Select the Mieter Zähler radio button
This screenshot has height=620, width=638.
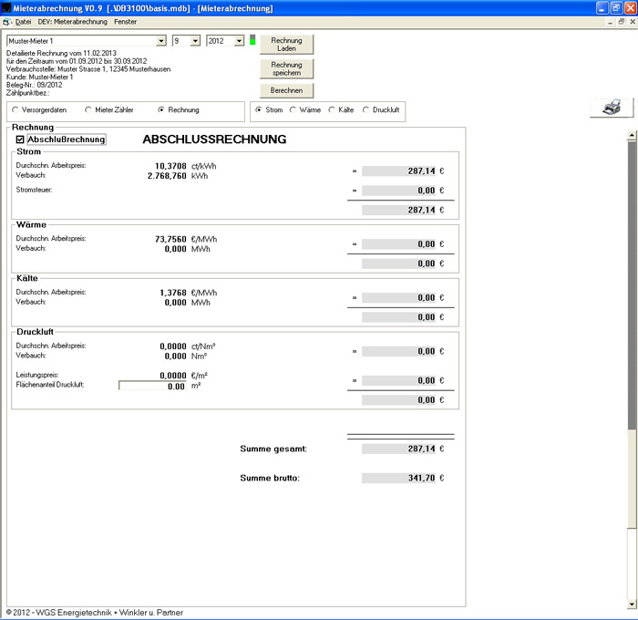coord(88,110)
